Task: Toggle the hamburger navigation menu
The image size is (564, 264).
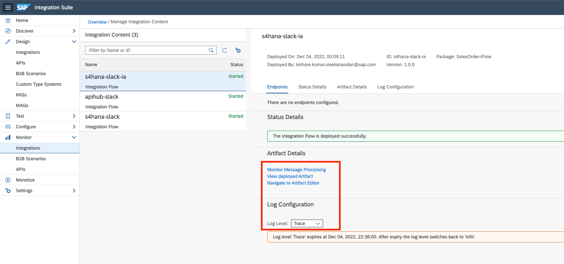Action: pyautogui.click(x=8, y=7)
